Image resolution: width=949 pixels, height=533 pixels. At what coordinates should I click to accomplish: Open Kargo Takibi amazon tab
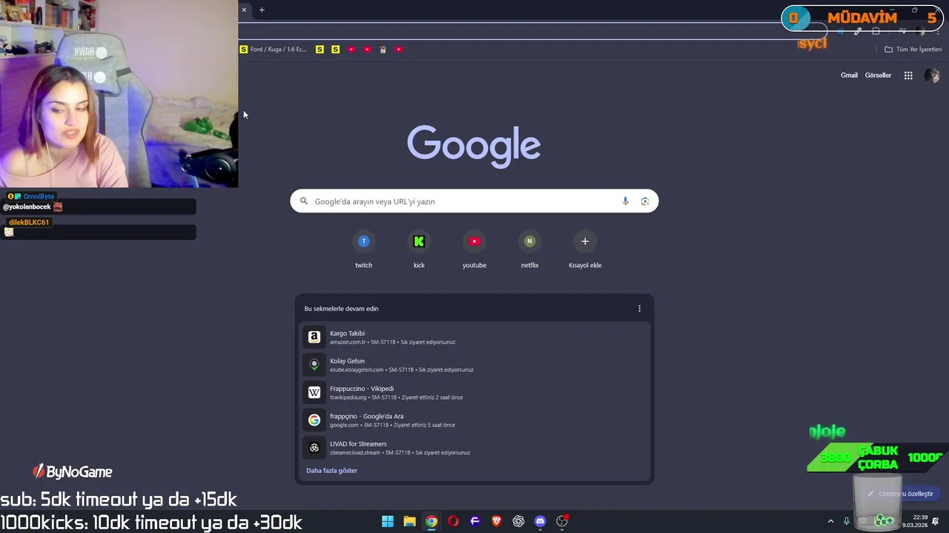point(474,337)
